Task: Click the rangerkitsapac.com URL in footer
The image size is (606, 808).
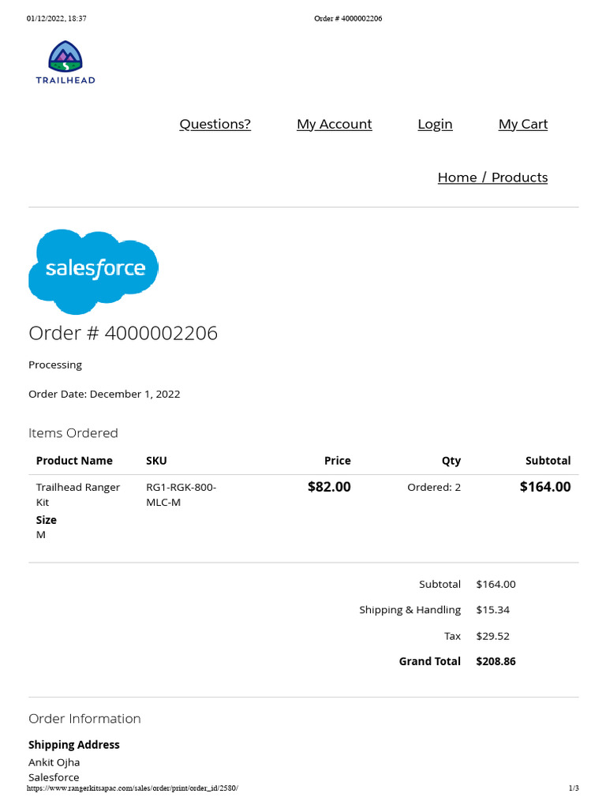Action: tap(133, 788)
